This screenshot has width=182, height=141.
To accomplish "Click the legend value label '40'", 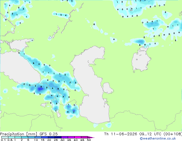I will tap(75, 140).
